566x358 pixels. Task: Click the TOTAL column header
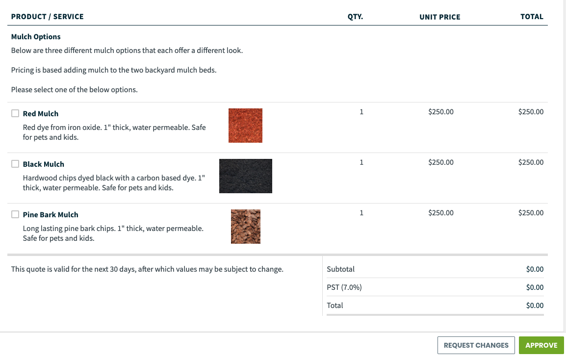(532, 16)
